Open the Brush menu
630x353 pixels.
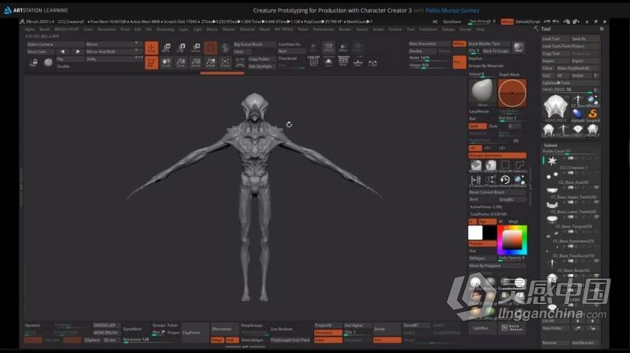tap(44, 29)
